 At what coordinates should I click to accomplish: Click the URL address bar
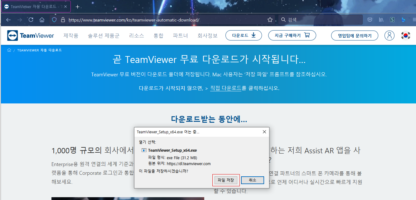coord(162,20)
